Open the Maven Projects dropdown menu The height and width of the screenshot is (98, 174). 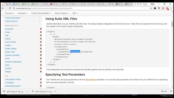point(62,13)
